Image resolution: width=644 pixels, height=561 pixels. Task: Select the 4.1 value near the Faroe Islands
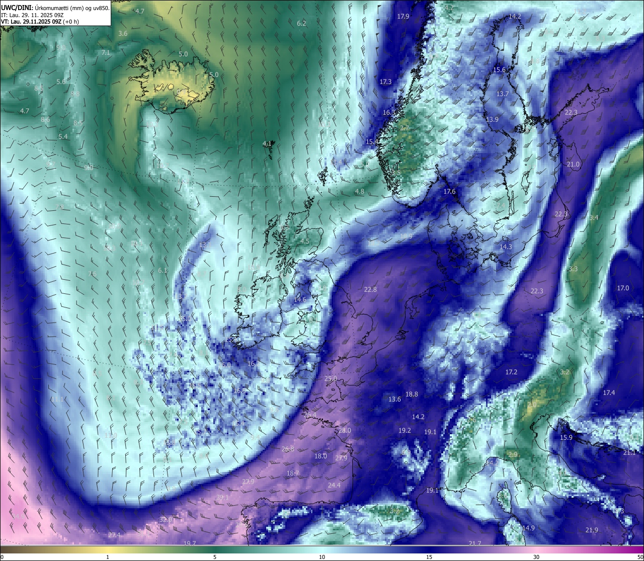[x=267, y=144]
